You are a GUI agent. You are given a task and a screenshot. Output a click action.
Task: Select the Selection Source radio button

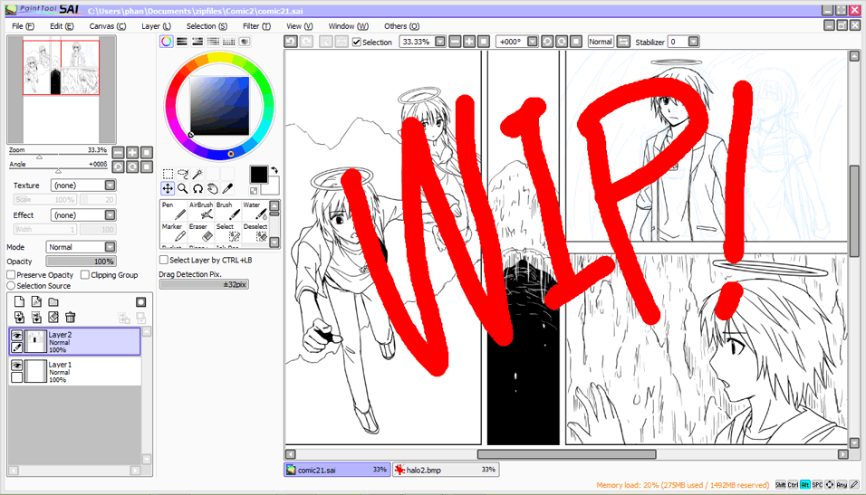11,285
